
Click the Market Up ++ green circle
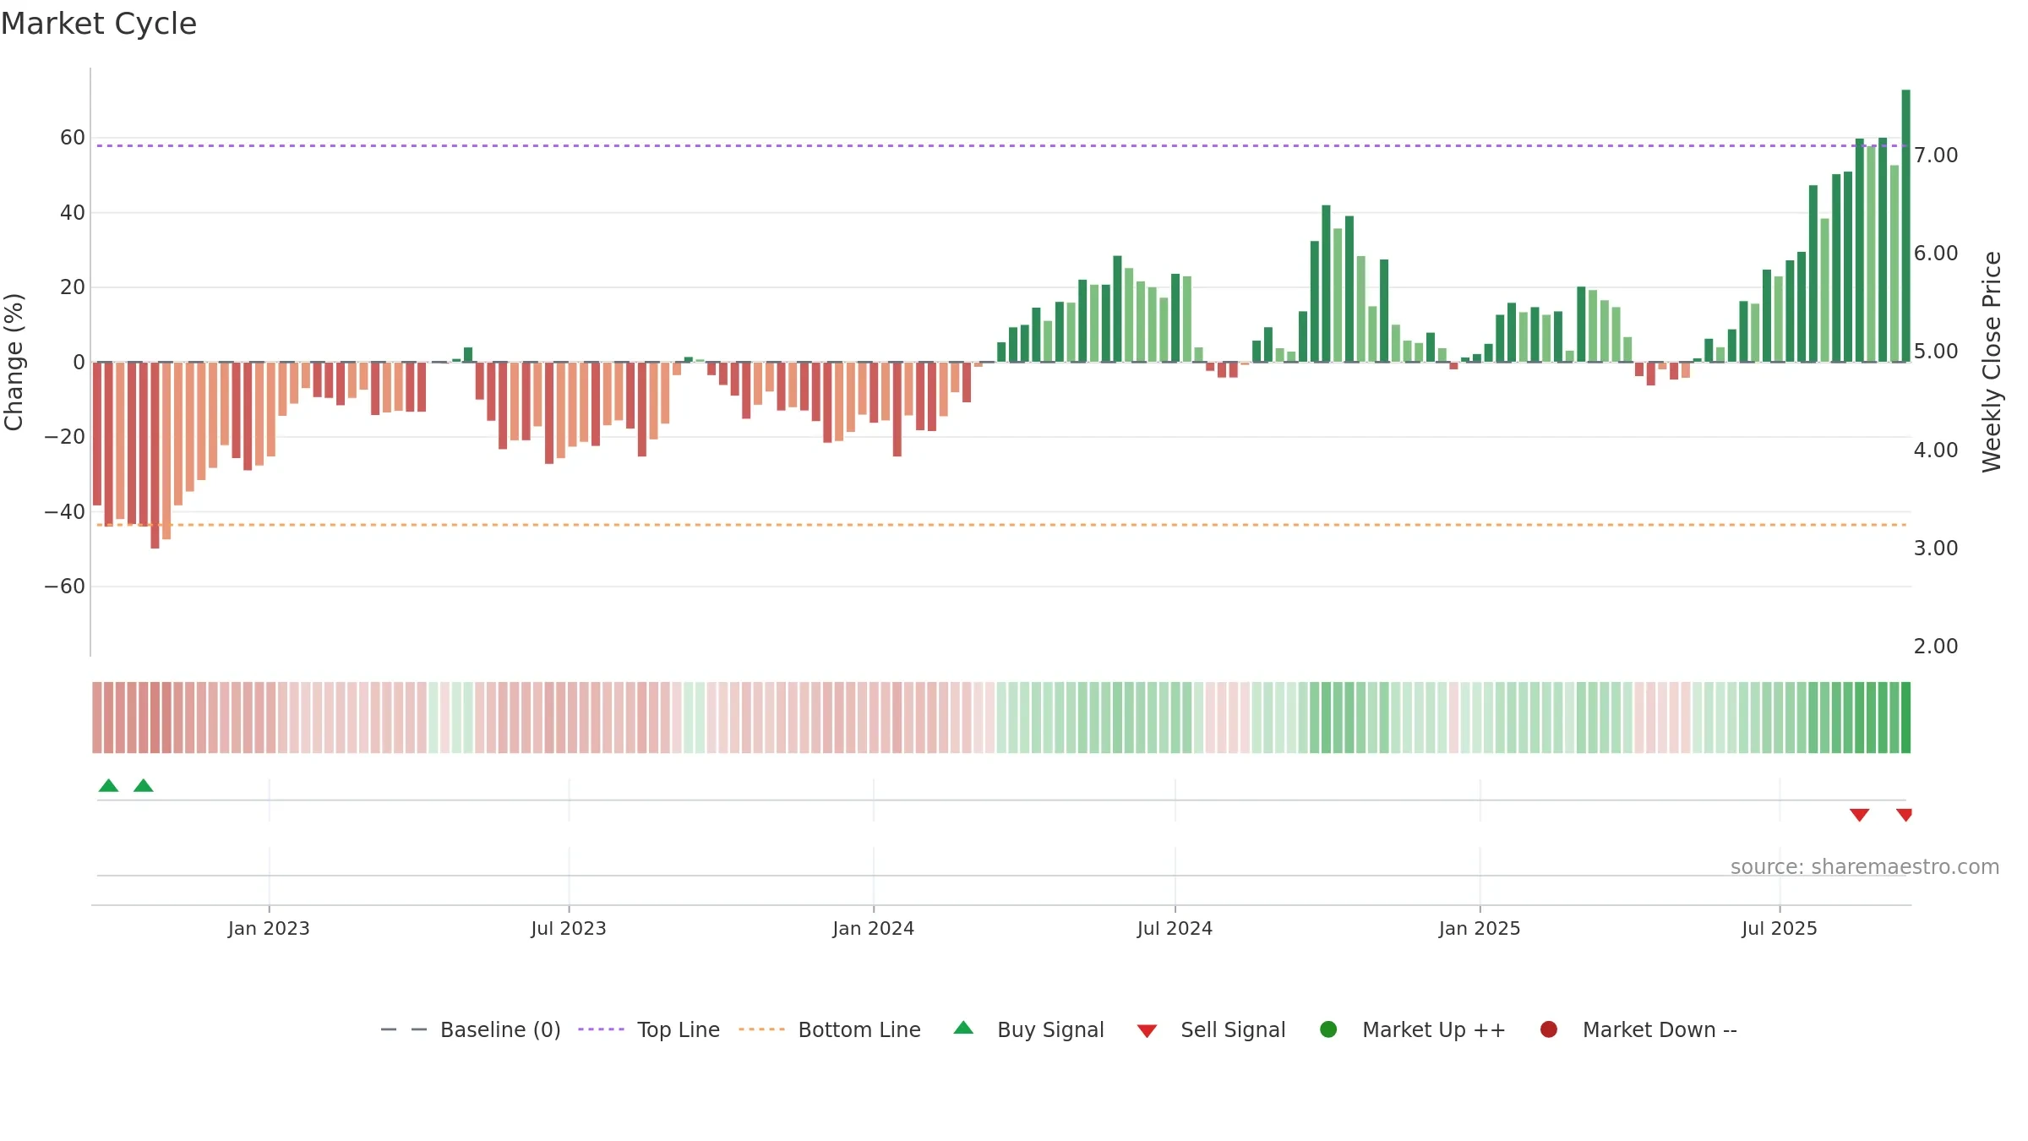click(x=1328, y=1029)
